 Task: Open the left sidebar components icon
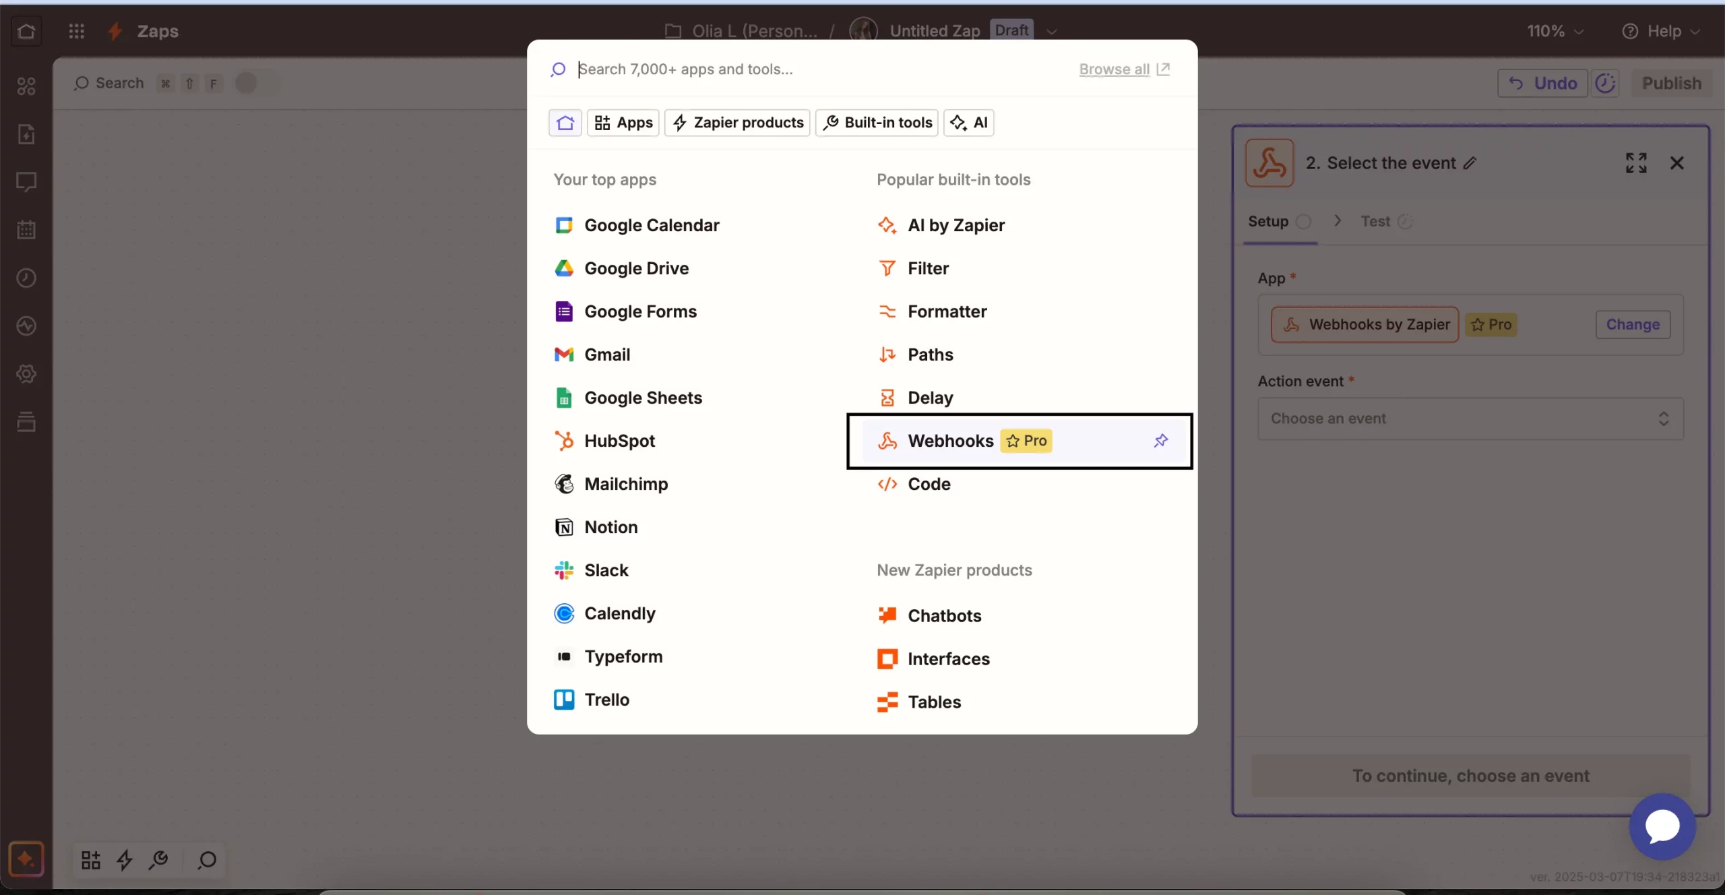click(x=26, y=86)
